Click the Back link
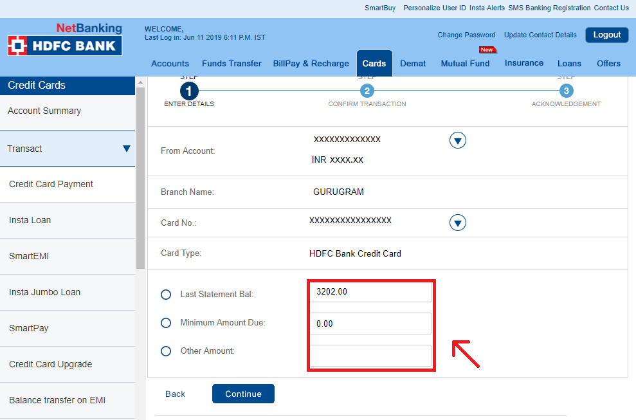Image resolution: width=636 pixels, height=420 pixels. click(x=175, y=394)
